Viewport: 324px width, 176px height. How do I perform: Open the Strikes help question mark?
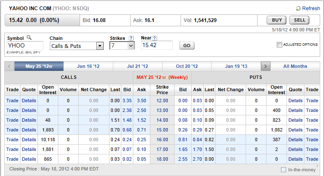pos(131,38)
